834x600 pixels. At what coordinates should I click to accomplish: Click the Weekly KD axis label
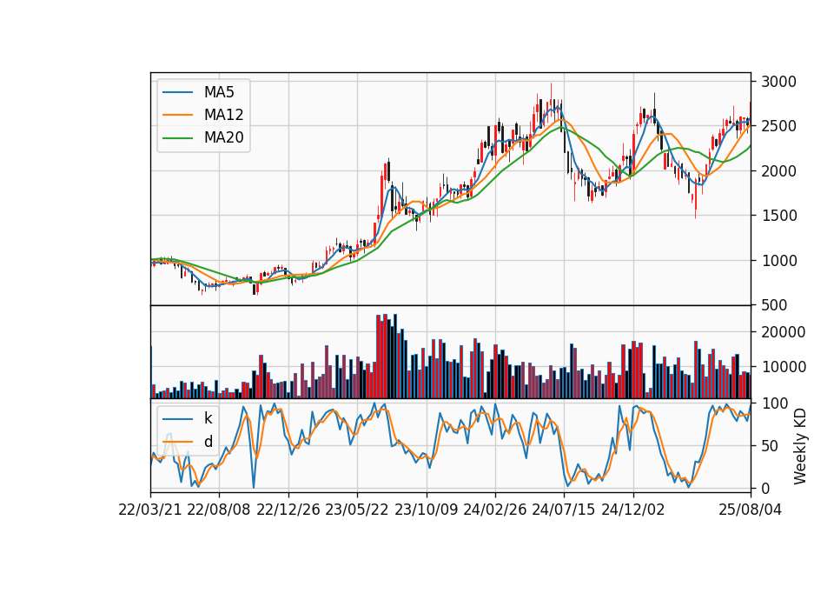pos(799,446)
